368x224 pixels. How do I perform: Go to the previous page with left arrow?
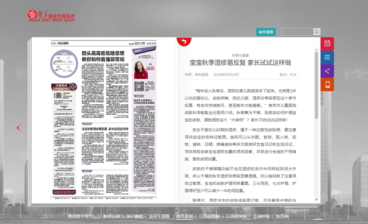tap(19, 128)
